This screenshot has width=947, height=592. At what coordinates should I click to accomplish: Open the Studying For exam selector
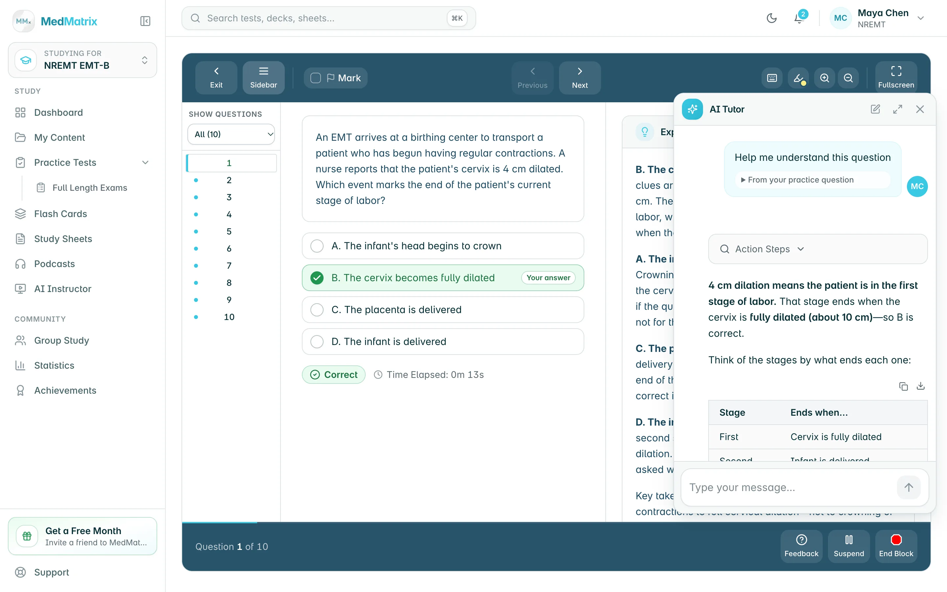83,60
